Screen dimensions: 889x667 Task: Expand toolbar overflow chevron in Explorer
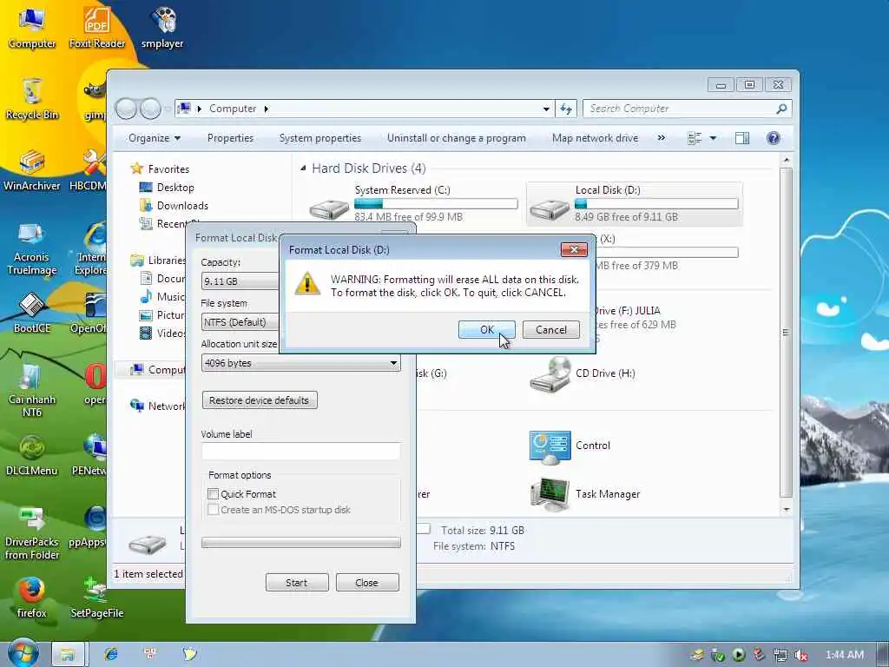tap(661, 138)
